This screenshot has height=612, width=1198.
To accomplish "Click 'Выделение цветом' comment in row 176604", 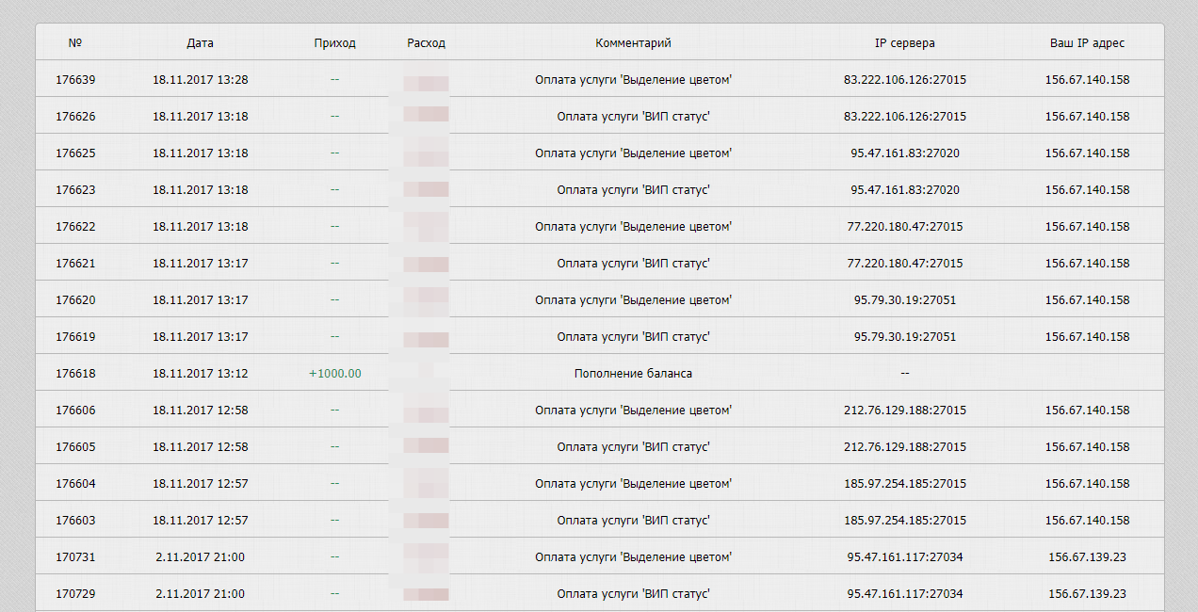I will click(633, 484).
